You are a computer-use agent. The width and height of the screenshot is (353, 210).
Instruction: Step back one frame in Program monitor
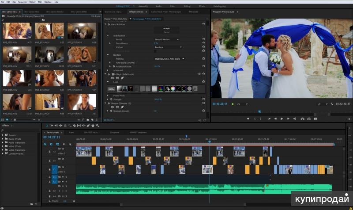[275, 118]
